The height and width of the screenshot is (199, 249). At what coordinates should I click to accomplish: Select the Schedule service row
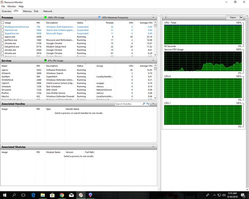(x=77, y=87)
